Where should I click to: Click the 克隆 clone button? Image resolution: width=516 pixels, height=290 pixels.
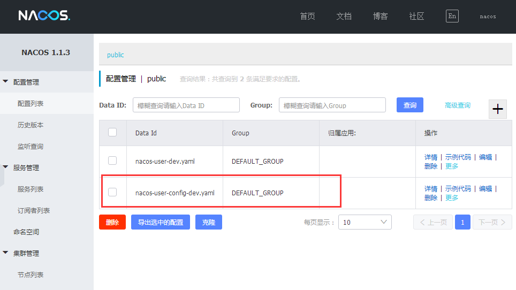[209, 222]
